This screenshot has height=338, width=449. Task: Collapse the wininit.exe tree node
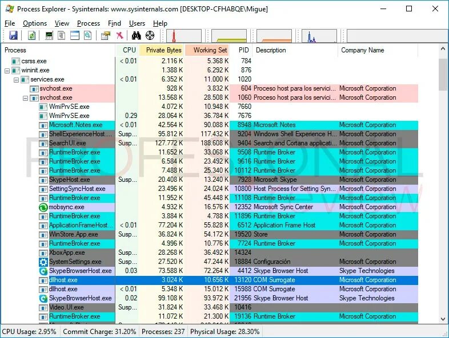coord(7,71)
